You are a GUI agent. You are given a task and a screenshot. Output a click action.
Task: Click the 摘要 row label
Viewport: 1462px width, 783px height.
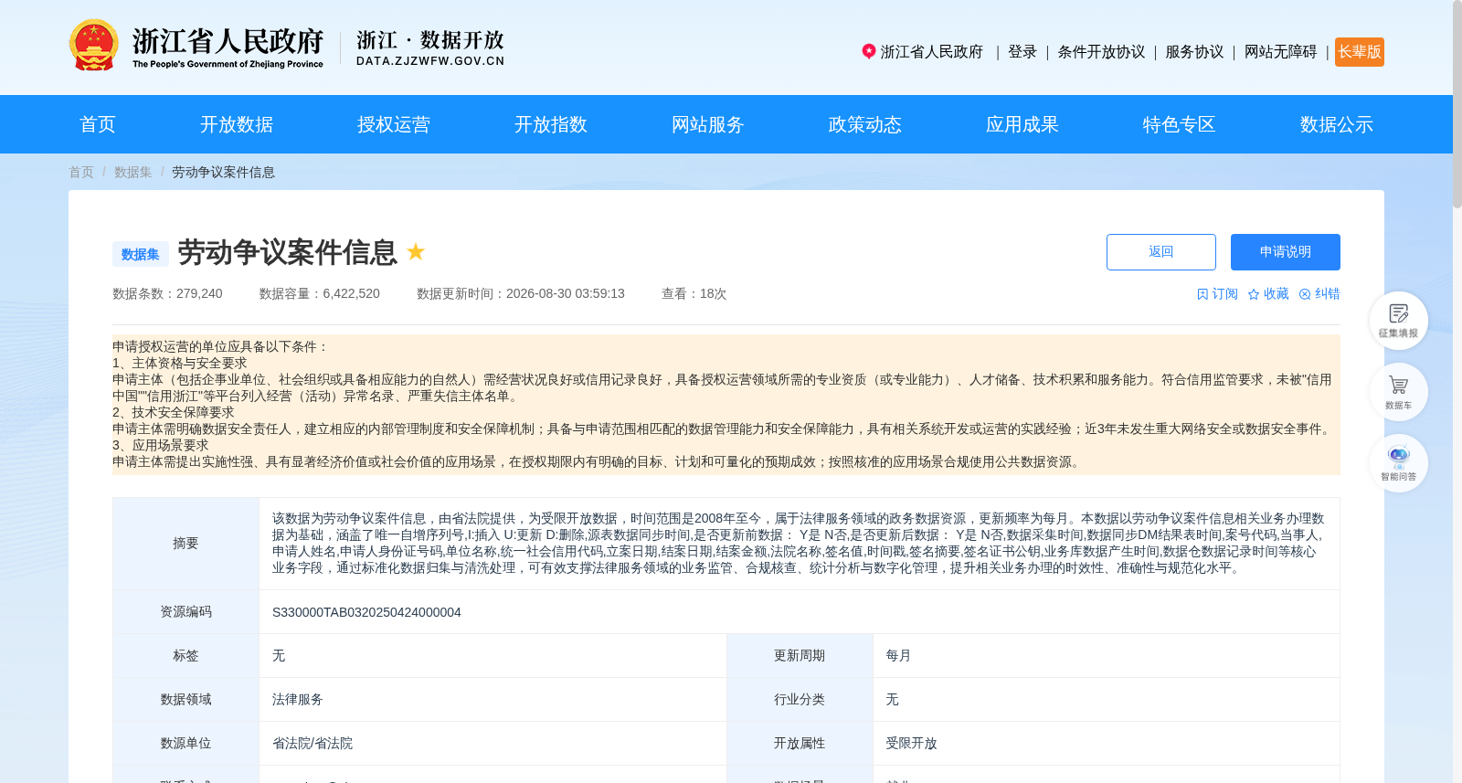[x=185, y=544]
